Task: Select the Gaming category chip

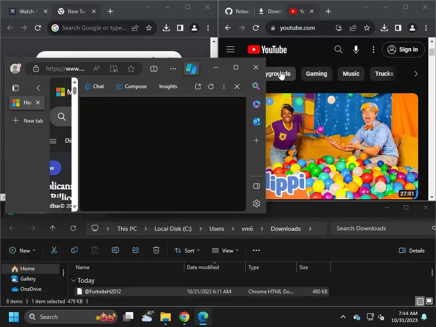Action: point(316,74)
